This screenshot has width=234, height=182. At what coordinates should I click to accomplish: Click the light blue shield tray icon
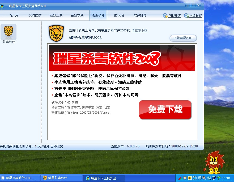tap(209, 178)
